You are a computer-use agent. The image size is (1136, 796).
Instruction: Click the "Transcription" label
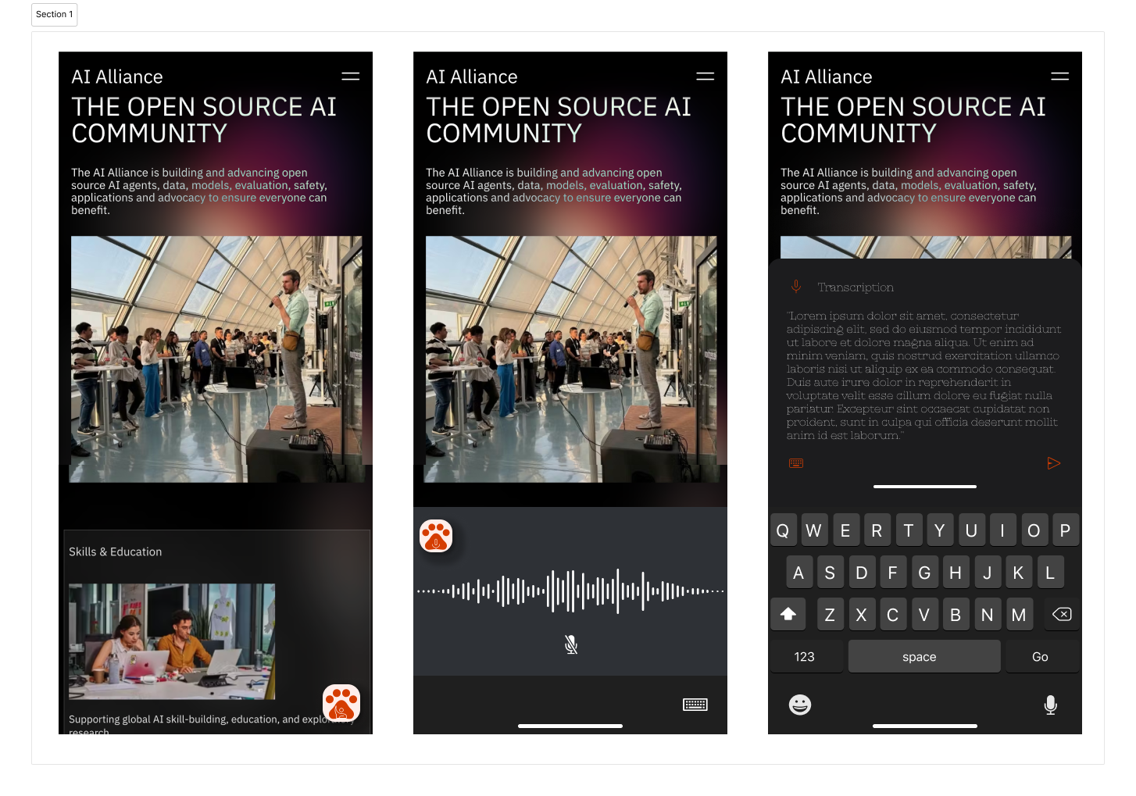(x=856, y=287)
